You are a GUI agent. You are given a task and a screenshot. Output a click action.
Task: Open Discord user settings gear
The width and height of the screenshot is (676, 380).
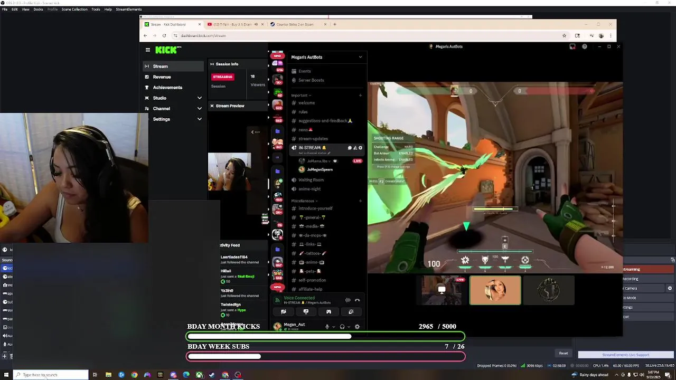tap(357, 327)
